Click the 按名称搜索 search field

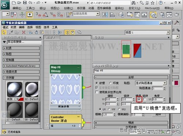click(25, 42)
